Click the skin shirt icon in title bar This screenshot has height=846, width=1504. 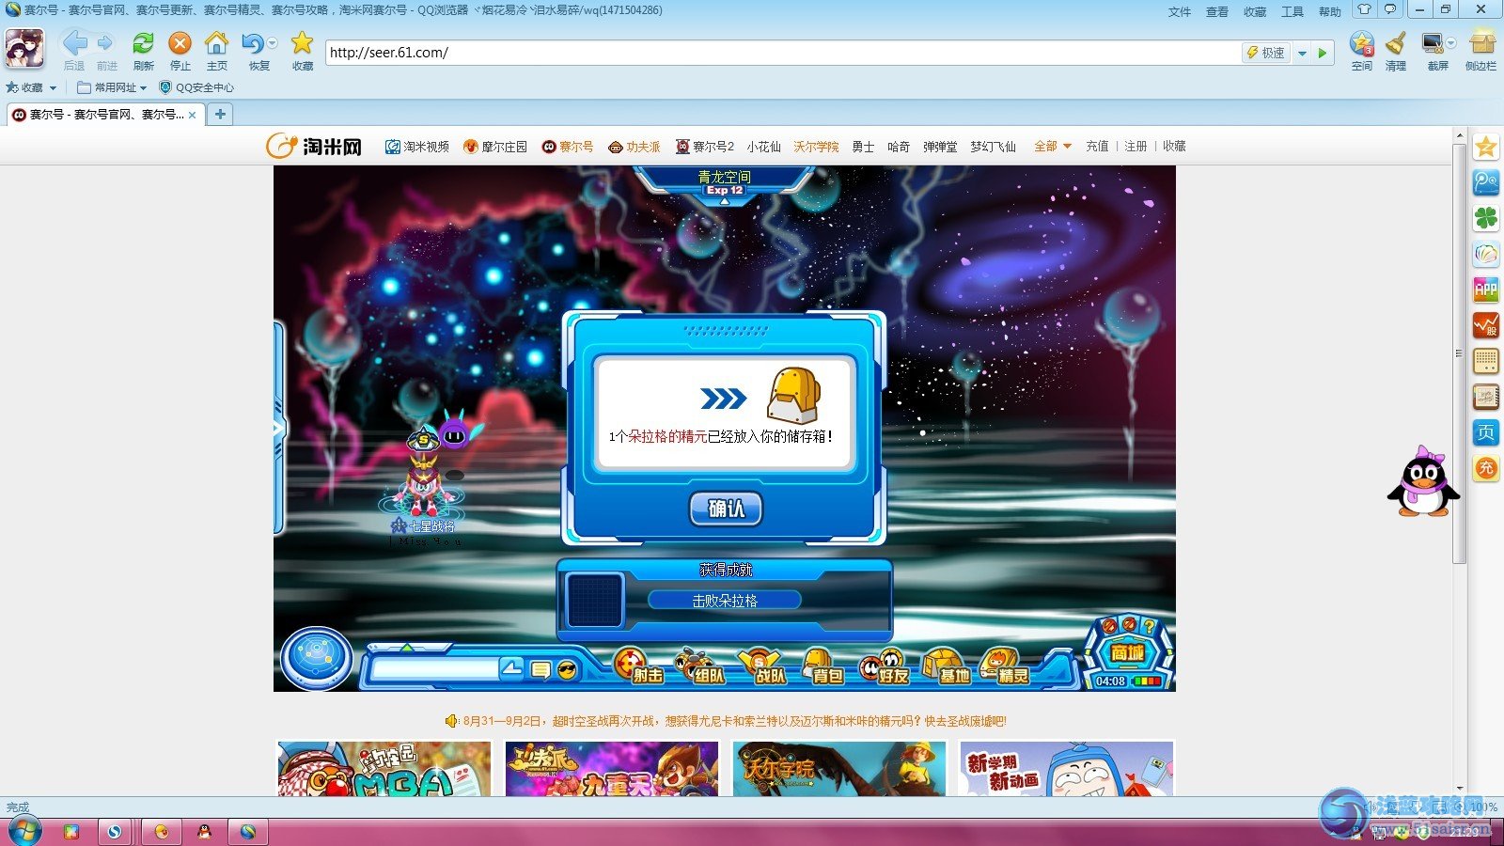[x=1364, y=9]
